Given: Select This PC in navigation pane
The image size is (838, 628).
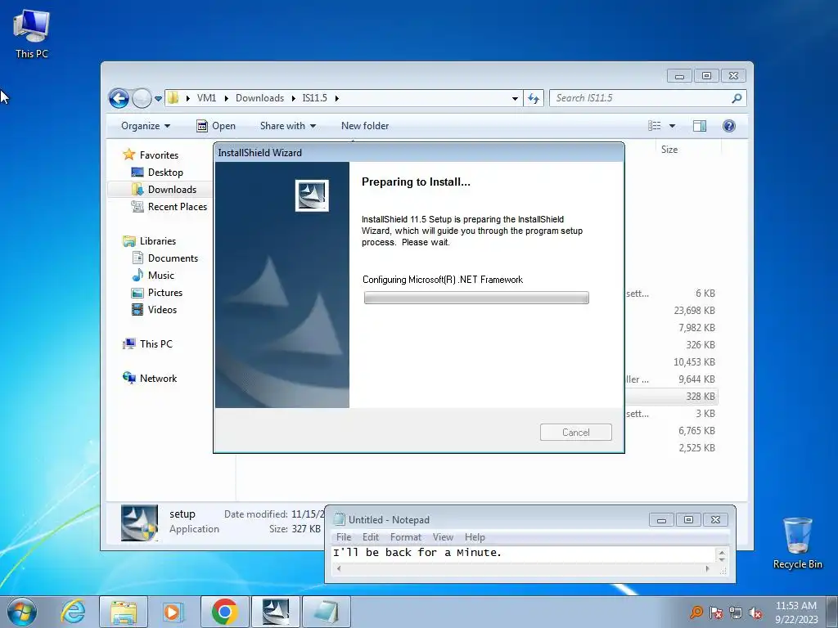Looking at the screenshot, I should (x=156, y=344).
